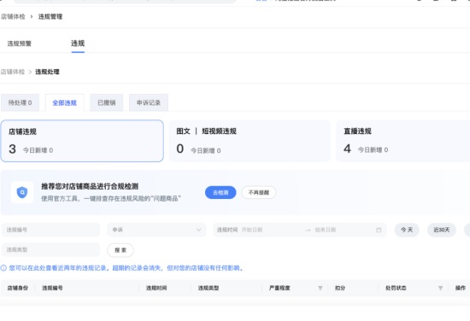This screenshot has width=470, height=321.
Task: Open the 申诉记录 tab
Action: tap(149, 102)
